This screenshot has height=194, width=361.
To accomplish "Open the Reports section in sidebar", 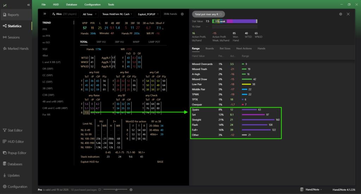I will point(13,15).
